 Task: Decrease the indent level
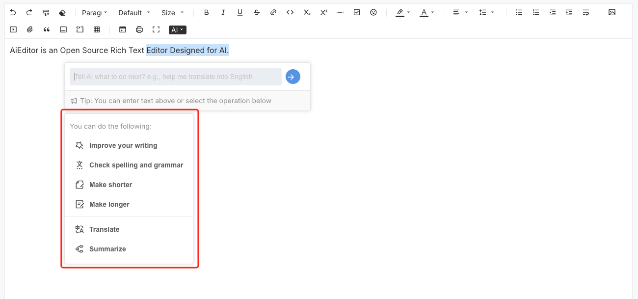pyautogui.click(x=553, y=12)
